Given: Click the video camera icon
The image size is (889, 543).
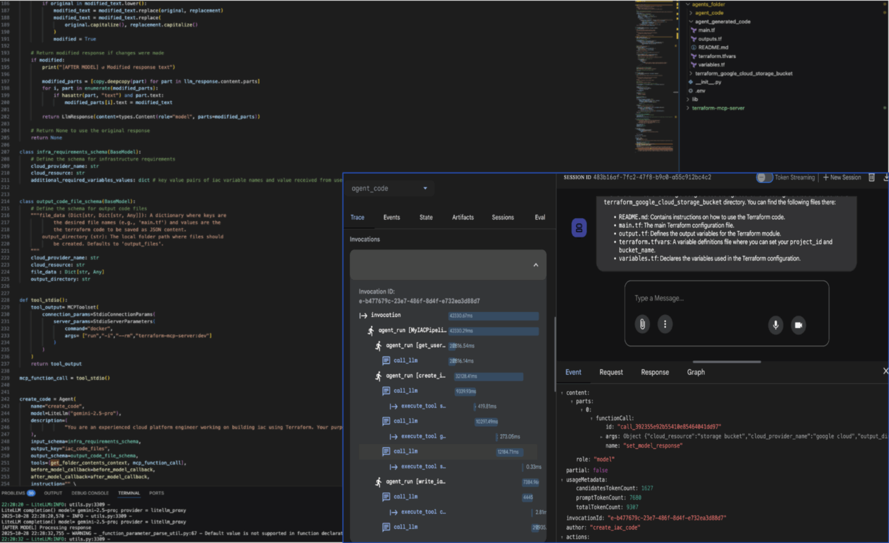Looking at the screenshot, I should click(798, 325).
